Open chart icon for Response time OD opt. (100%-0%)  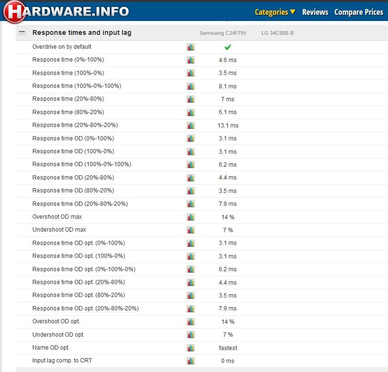(191, 256)
